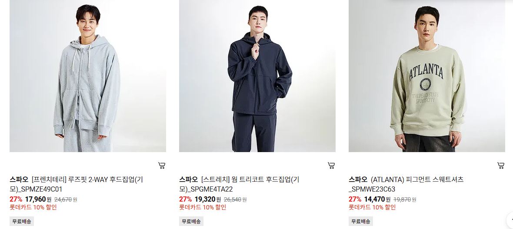Add navy tricot hoodie to cart
Viewport: 513px width, 229px height.
coord(331,166)
